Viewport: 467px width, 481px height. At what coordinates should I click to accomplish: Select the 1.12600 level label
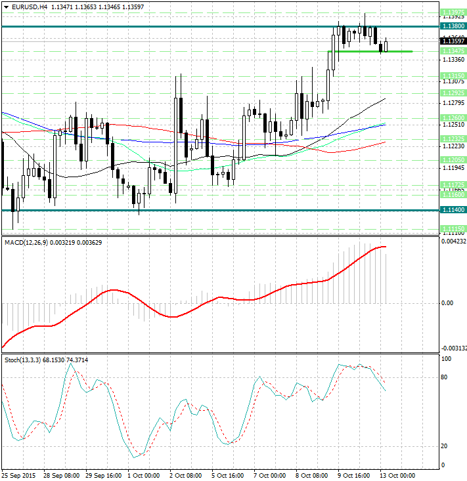point(454,117)
